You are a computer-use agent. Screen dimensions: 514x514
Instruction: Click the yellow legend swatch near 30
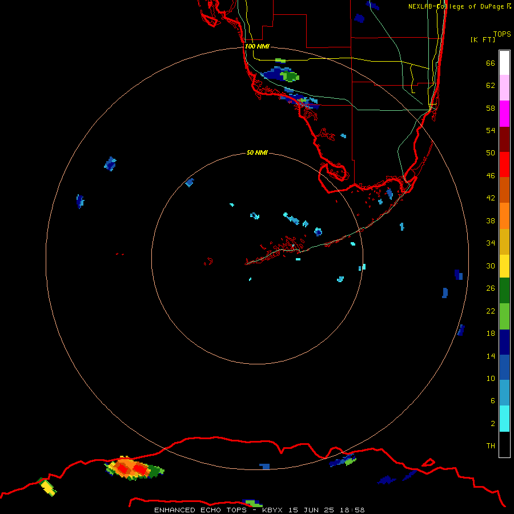click(504, 266)
